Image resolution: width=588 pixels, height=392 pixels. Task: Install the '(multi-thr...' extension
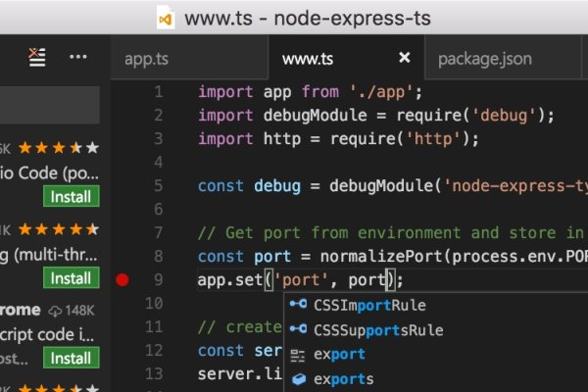pos(72,277)
